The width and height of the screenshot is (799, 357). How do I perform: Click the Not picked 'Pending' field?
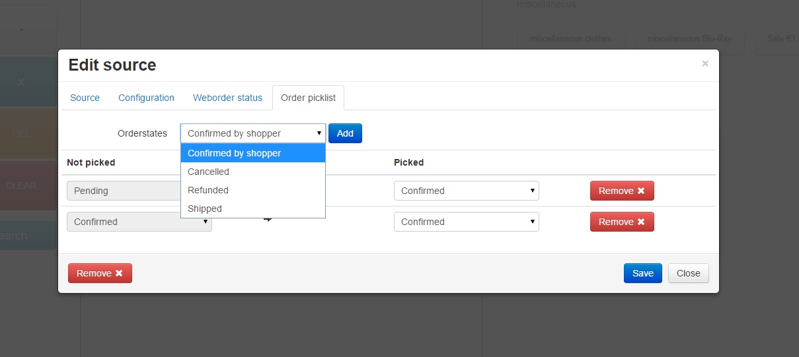click(124, 191)
